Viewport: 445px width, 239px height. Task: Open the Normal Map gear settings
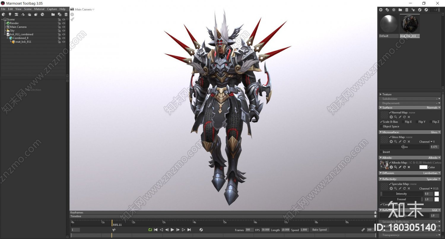pyautogui.click(x=391, y=117)
